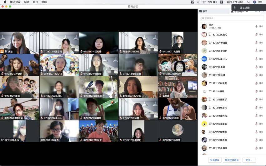Click avatar of 071321206黎晓帆 in list
This screenshot has width=266, height=166.
pyautogui.click(x=204, y=51)
